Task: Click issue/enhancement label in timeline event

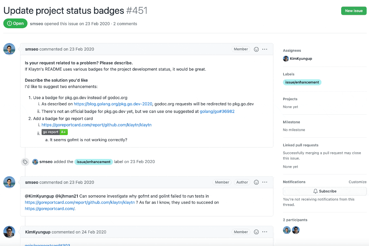Action: [x=94, y=162]
